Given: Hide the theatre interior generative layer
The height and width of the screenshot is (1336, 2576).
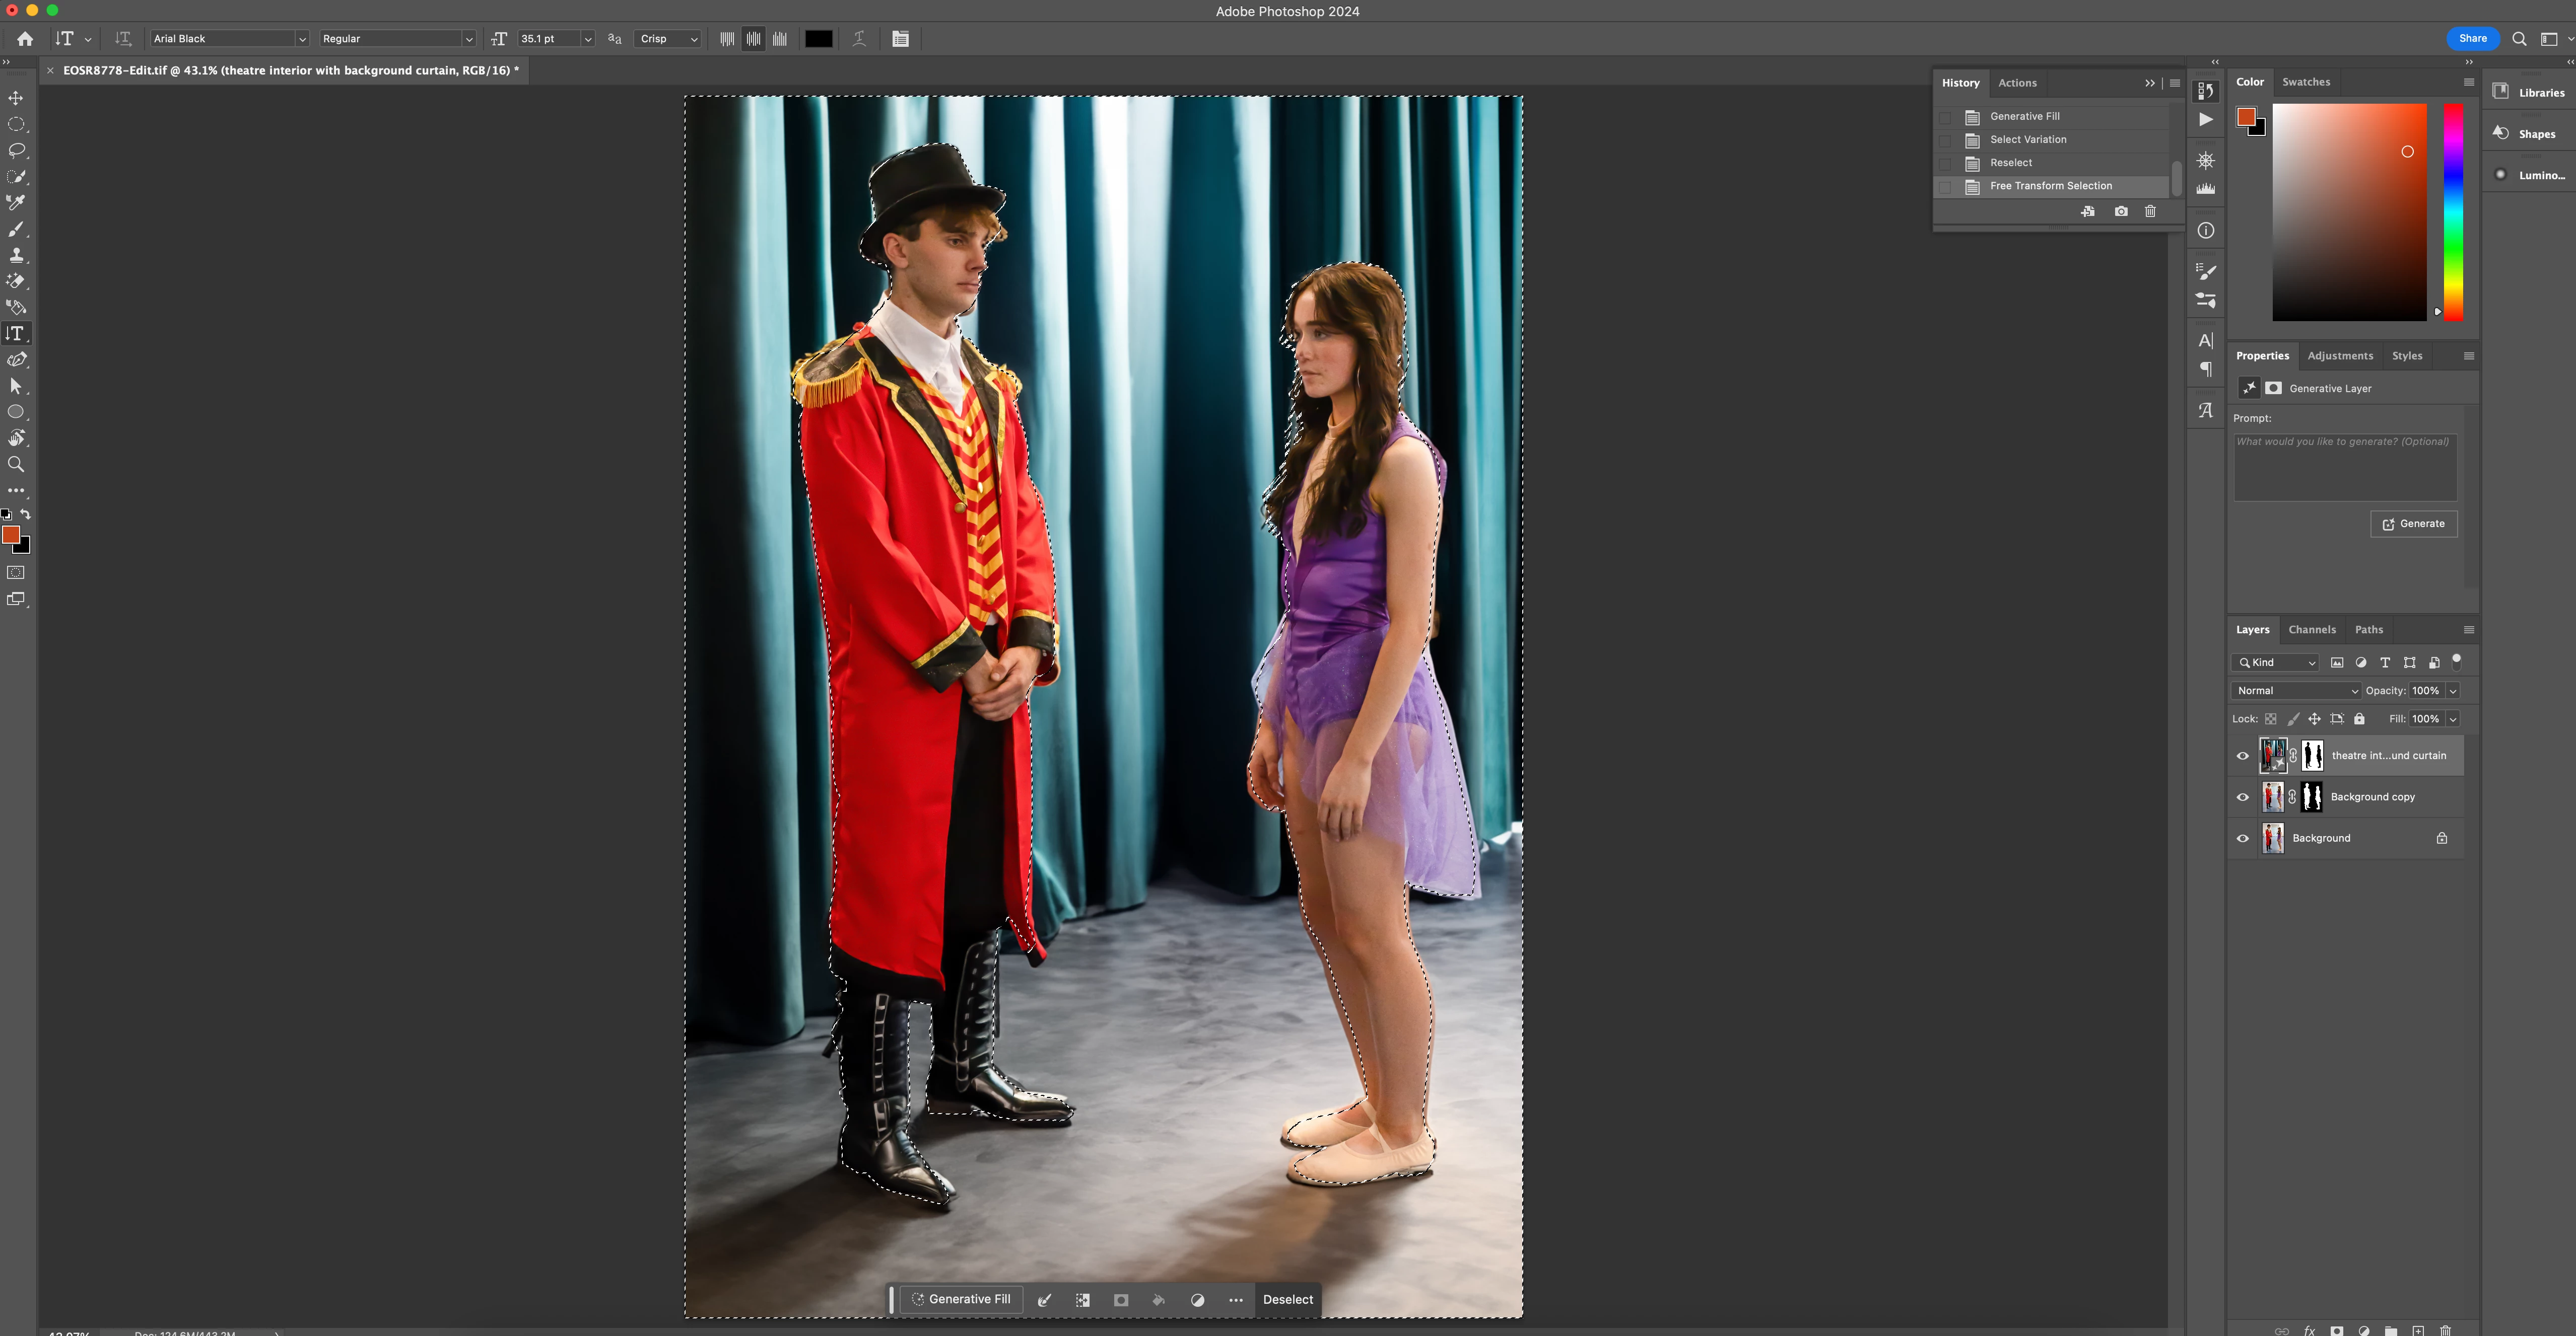Looking at the screenshot, I should [2242, 757].
